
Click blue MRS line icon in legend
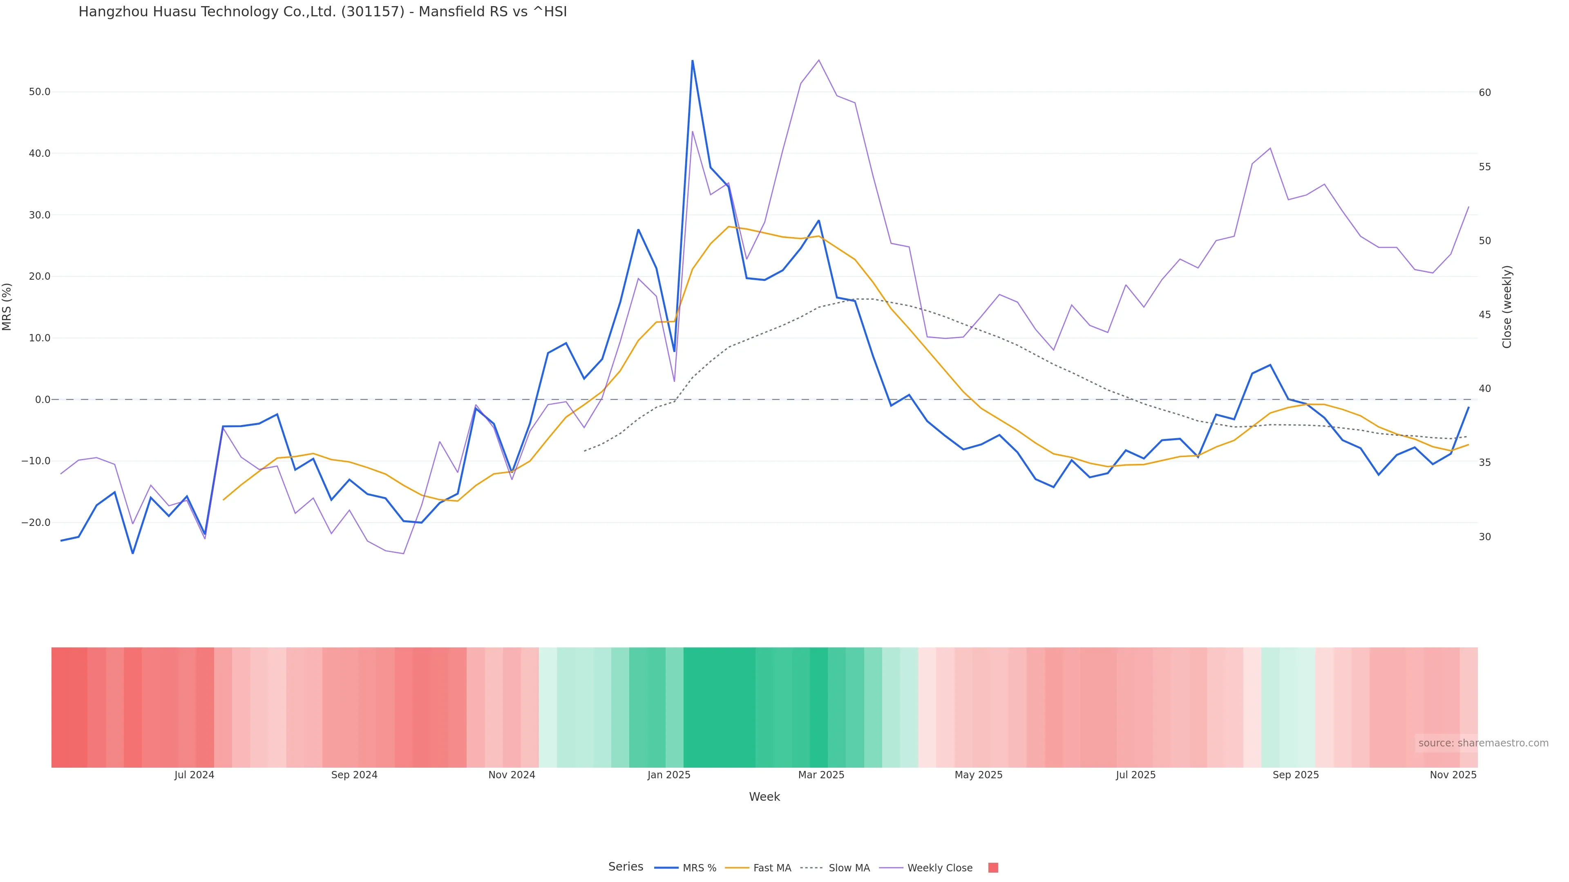(666, 868)
